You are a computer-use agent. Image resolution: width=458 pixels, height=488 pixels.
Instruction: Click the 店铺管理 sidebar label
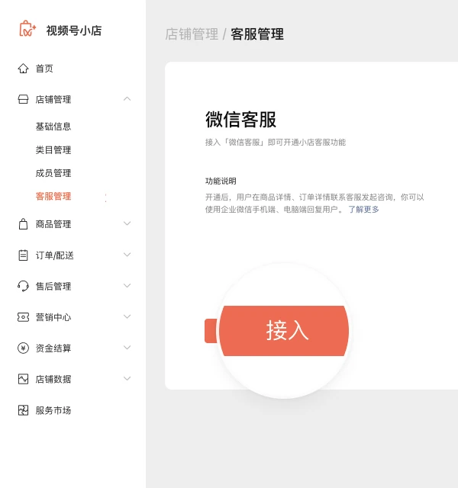pyautogui.click(x=53, y=99)
